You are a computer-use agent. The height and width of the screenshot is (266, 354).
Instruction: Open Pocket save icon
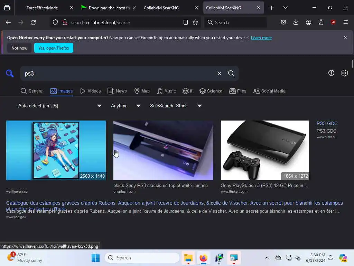point(283,22)
